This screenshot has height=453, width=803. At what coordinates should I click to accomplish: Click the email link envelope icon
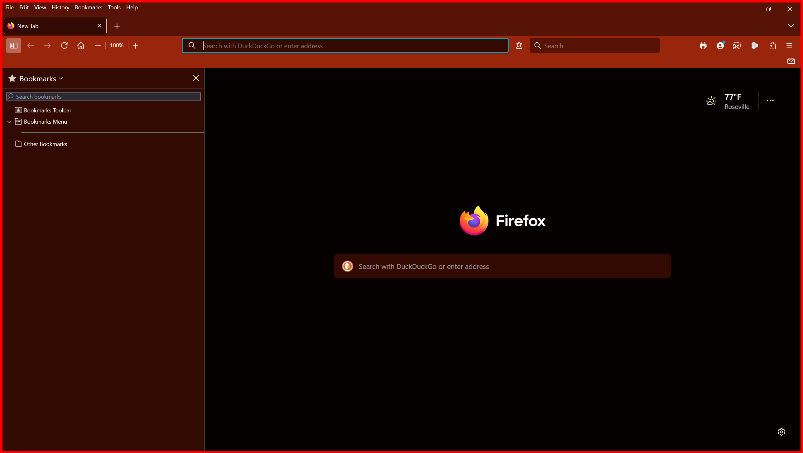click(791, 61)
